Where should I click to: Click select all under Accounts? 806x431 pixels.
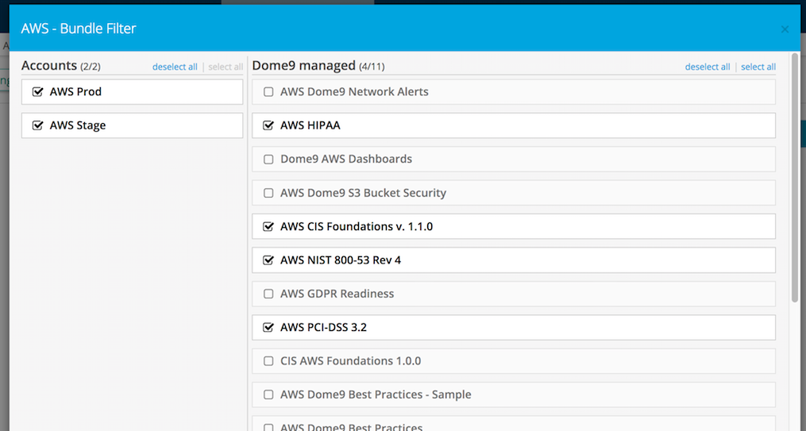coord(226,67)
